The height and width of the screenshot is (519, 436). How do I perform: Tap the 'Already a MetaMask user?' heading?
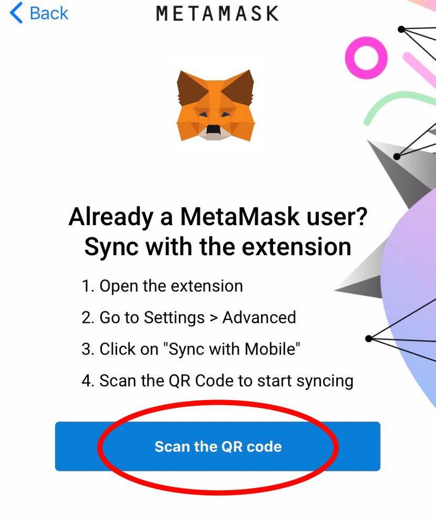point(217,217)
